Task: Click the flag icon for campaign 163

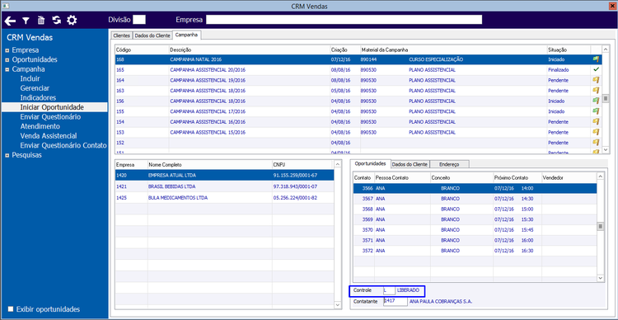Action: tap(596, 91)
